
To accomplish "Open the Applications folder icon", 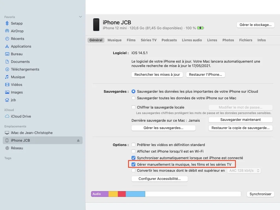I will point(7,46).
